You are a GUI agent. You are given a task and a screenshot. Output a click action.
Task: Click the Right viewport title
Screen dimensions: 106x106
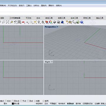click(x=47, y=62)
